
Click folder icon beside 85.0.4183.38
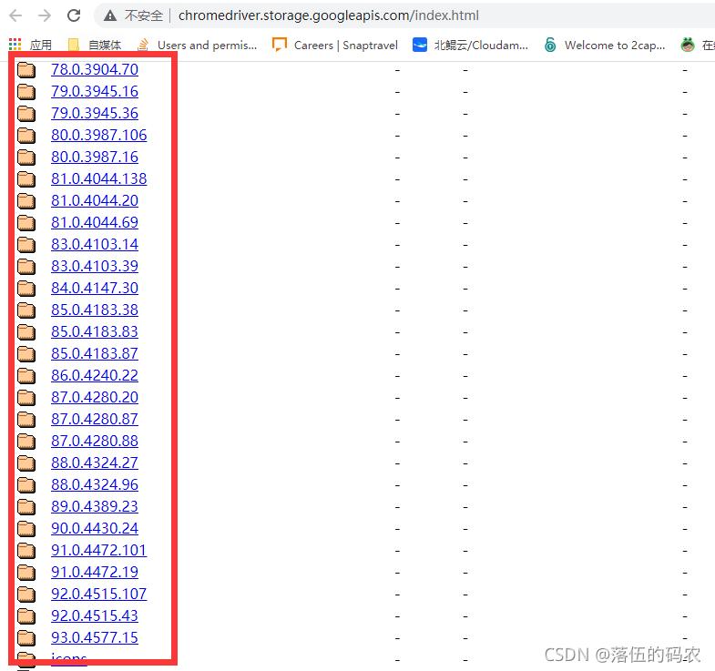[26, 310]
